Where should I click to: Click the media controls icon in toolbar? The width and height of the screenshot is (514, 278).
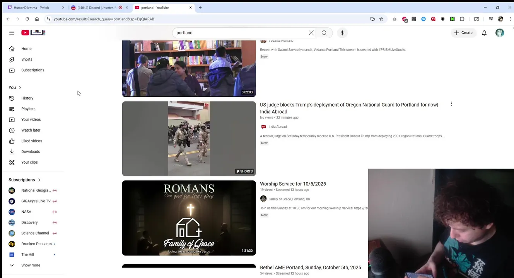coord(491,19)
